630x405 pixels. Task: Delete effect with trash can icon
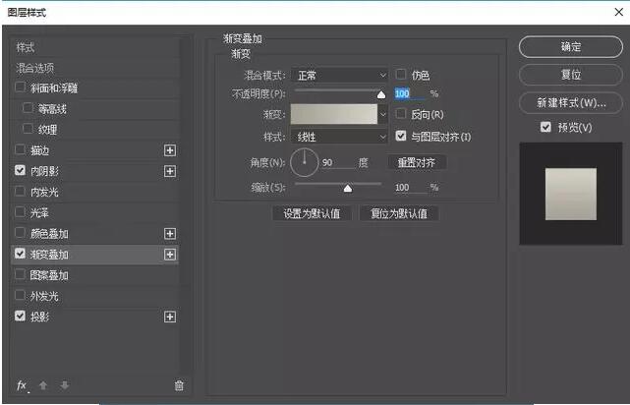[179, 385]
